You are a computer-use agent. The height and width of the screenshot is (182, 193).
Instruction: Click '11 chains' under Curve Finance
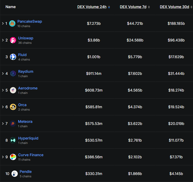pos(24,160)
